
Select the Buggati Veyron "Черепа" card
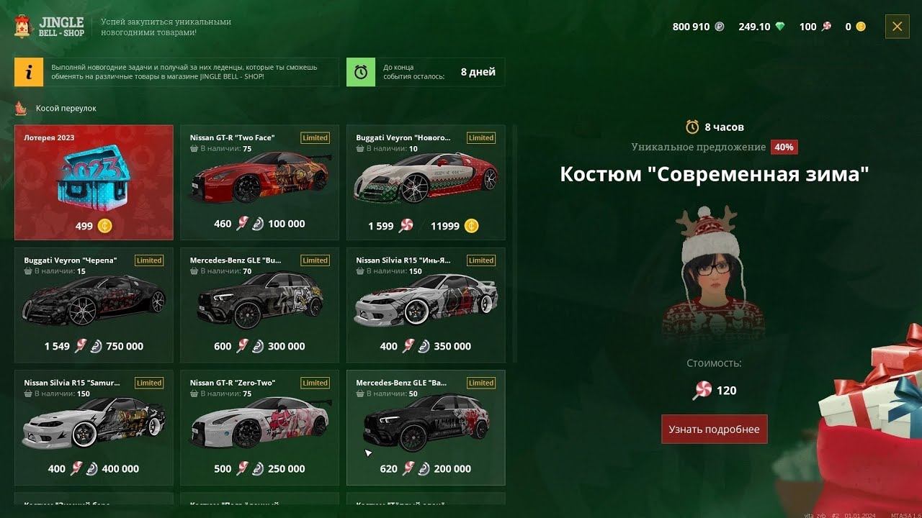(94, 305)
